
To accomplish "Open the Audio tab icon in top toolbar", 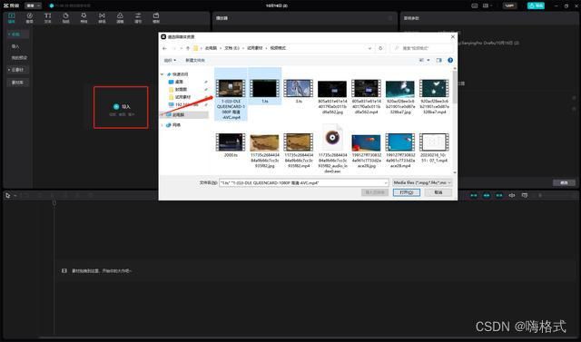I will [30, 18].
